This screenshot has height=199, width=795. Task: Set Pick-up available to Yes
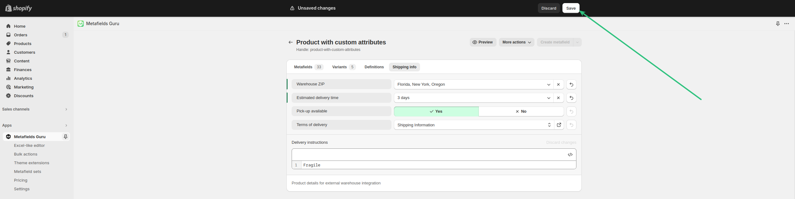436,111
